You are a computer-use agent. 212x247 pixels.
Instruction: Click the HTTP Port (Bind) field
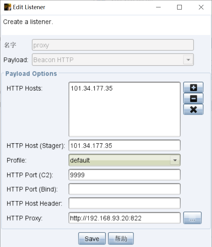(124, 189)
